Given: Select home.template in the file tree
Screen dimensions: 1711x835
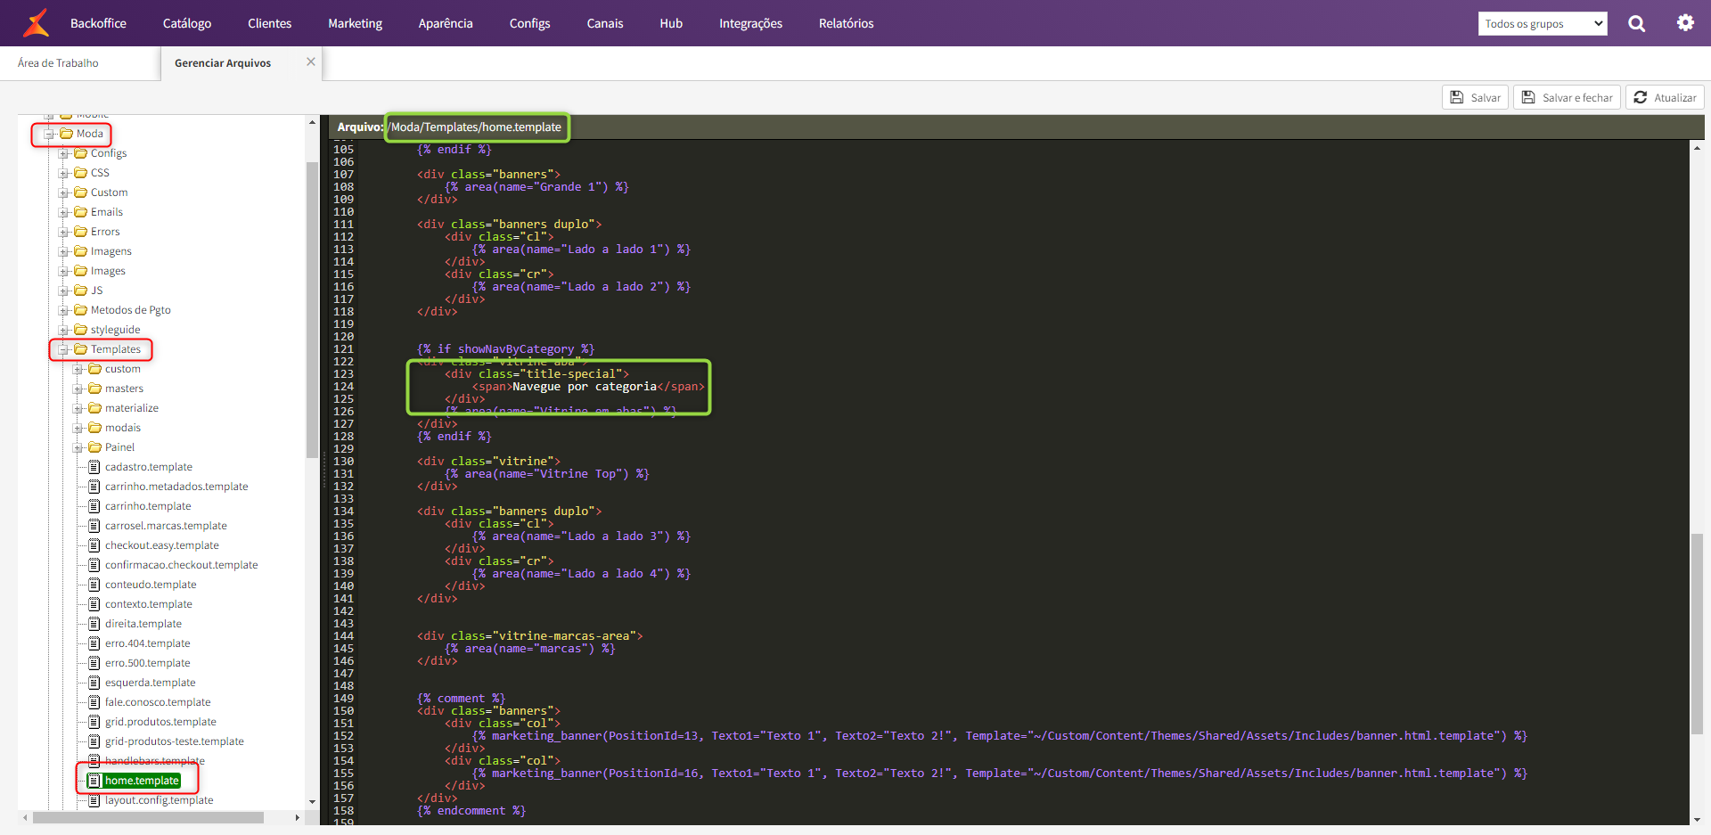Looking at the screenshot, I should (142, 781).
